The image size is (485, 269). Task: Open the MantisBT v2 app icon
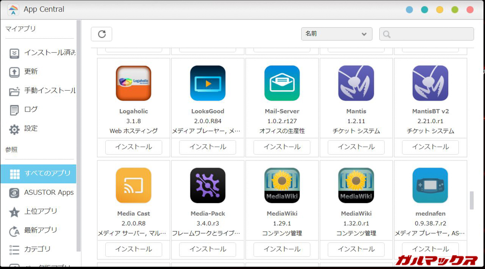click(x=430, y=83)
